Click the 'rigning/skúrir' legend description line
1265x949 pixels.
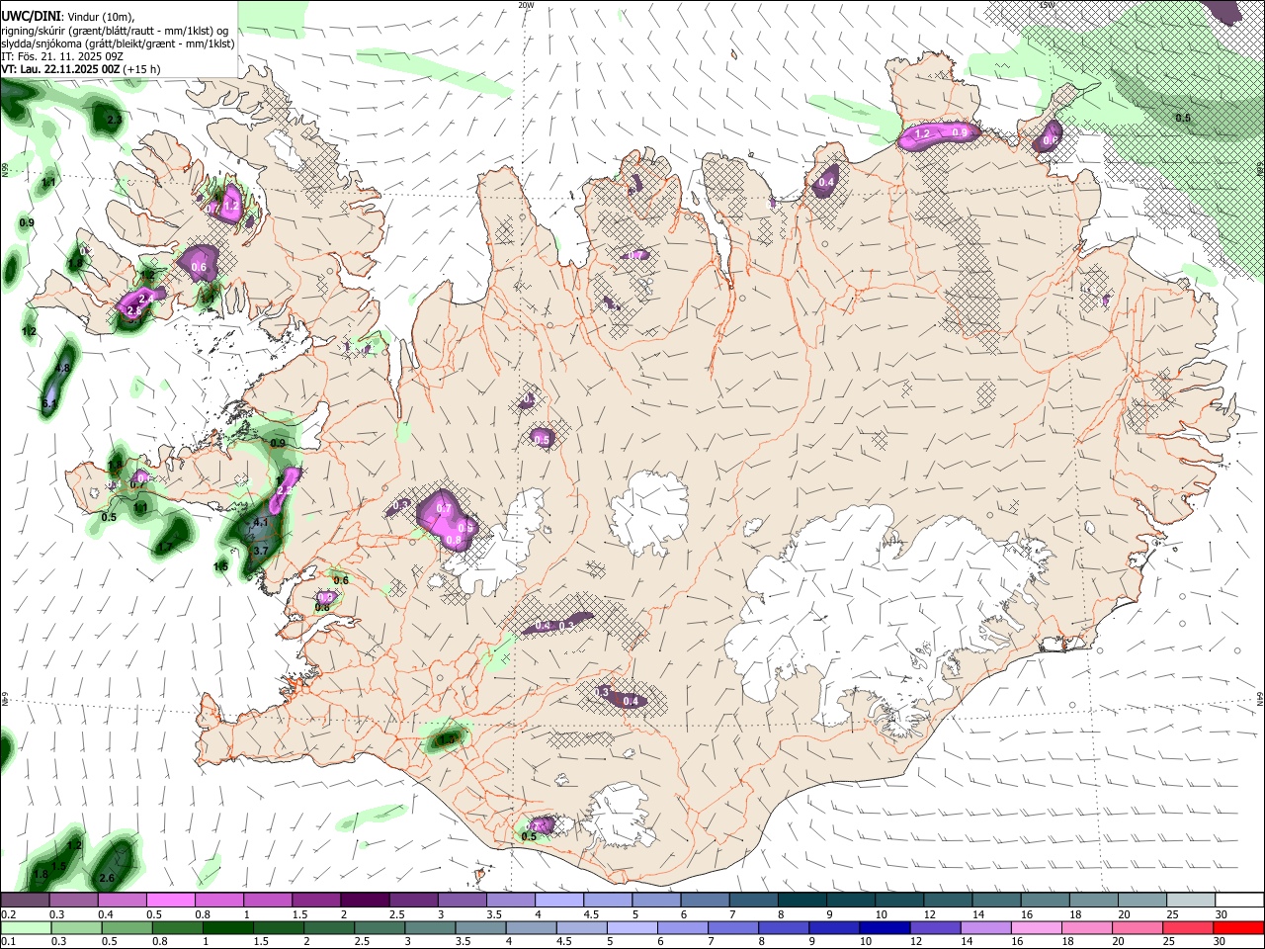[x=115, y=31]
